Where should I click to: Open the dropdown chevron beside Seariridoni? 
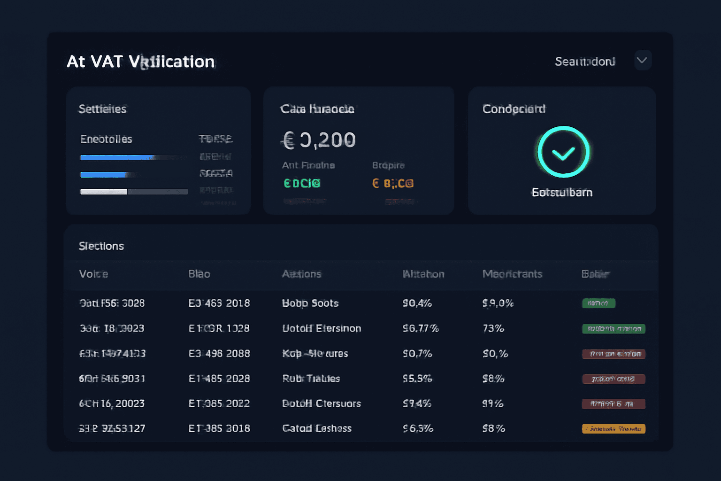click(x=643, y=61)
